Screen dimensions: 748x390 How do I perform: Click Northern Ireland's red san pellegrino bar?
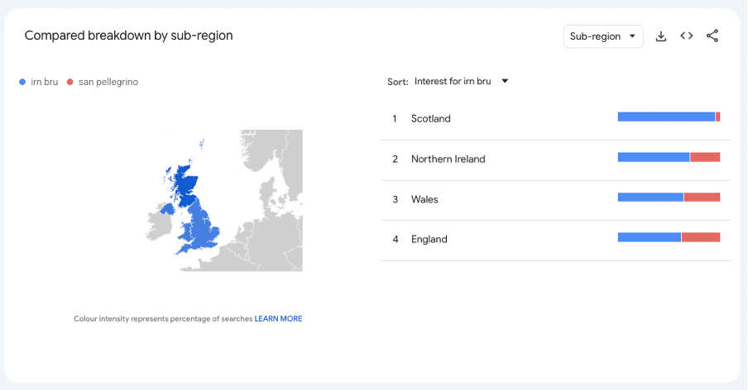click(x=705, y=157)
